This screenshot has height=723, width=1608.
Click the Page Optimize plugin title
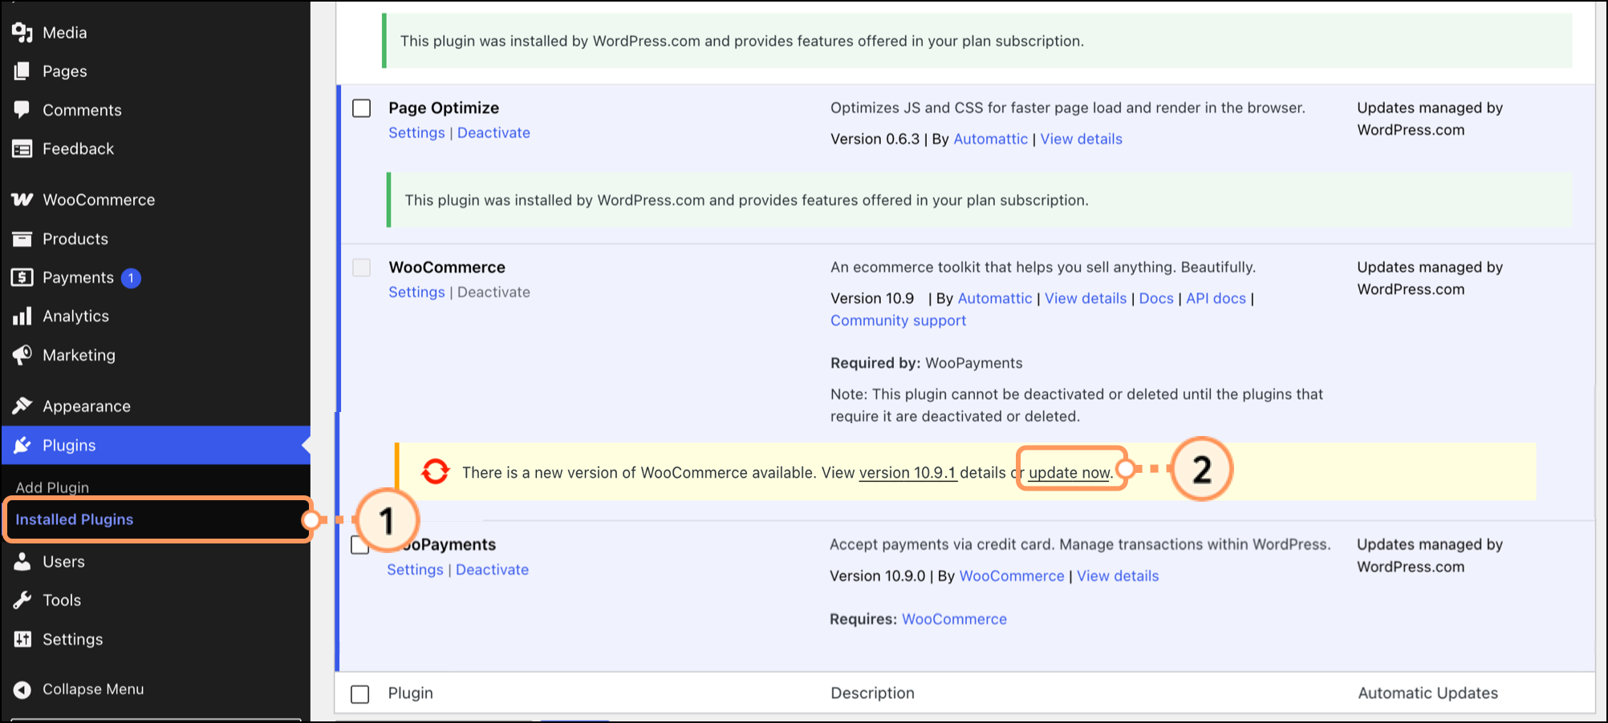point(444,108)
